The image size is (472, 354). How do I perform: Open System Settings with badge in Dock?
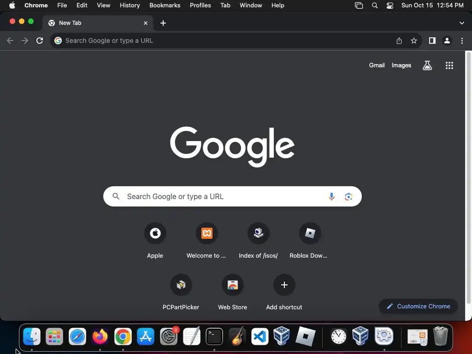[169, 336]
